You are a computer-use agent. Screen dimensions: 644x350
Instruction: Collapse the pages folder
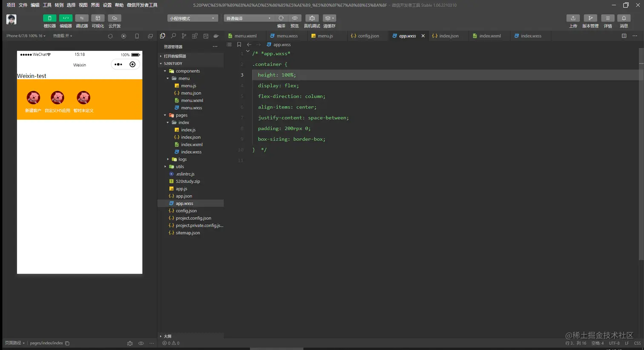point(191,115)
